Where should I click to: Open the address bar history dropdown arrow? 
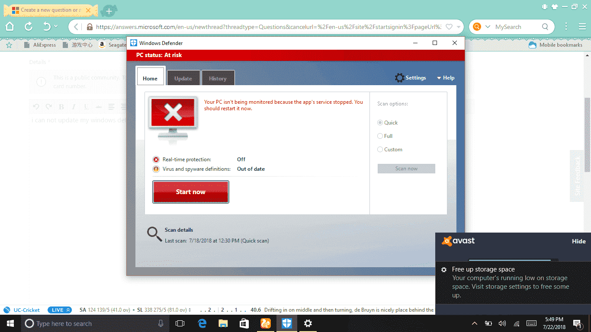[459, 27]
